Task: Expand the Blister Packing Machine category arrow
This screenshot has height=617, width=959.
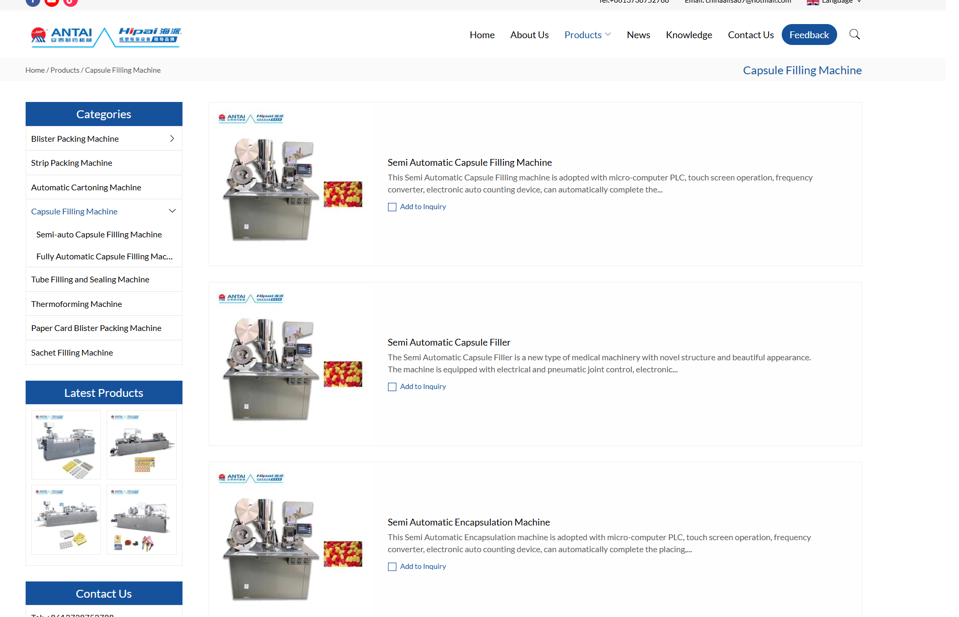Action: pos(172,139)
